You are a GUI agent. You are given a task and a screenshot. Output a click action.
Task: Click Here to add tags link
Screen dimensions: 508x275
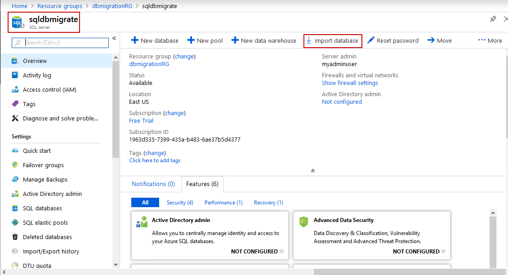pos(155,160)
